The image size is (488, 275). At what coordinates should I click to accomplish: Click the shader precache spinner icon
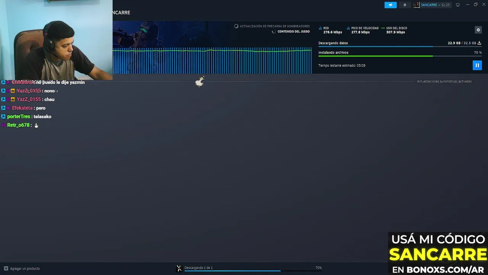[x=236, y=26]
